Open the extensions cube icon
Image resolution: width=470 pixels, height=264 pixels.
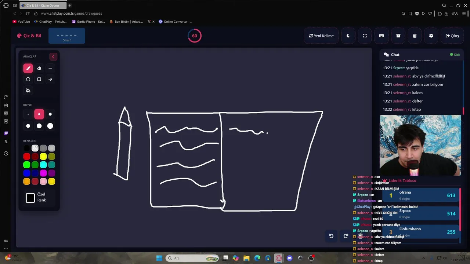[440, 14]
